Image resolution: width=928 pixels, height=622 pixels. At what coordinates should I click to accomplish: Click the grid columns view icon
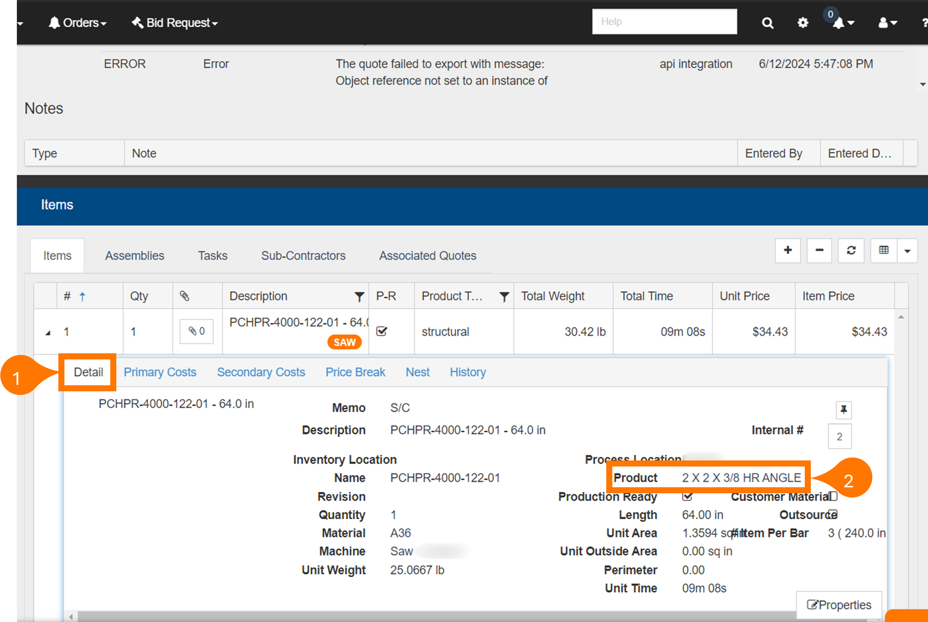point(883,250)
